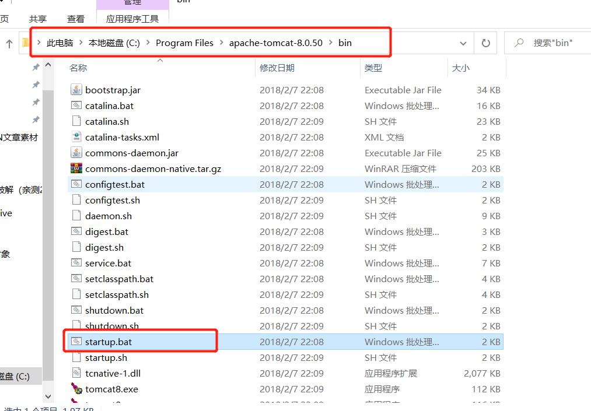
Task: Open address bar history dropdown
Action: click(463, 43)
